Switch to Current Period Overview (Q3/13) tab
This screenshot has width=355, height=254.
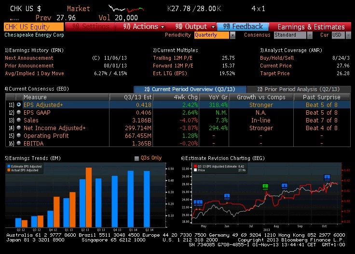pos(190,89)
